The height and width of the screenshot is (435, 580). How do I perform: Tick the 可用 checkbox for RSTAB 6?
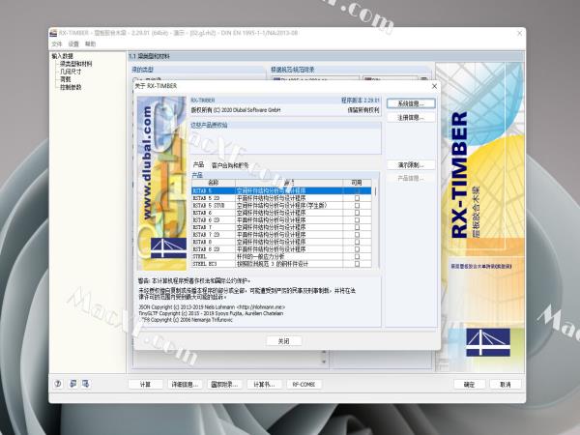(x=357, y=213)
